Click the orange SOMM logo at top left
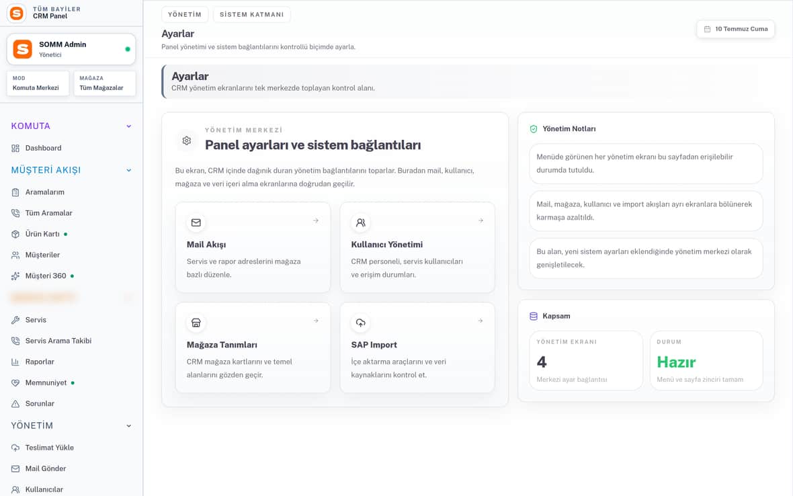This screenshot has width=793, height=496. tap(17, 13)
